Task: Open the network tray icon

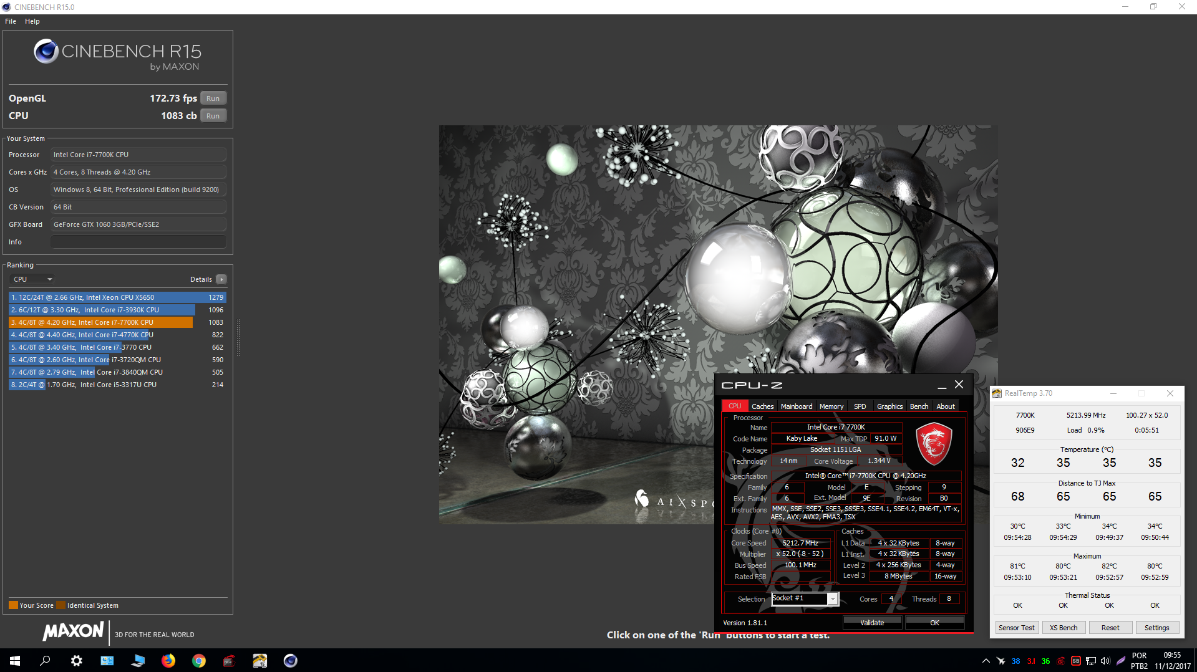Action: (x=1090, y=661)
